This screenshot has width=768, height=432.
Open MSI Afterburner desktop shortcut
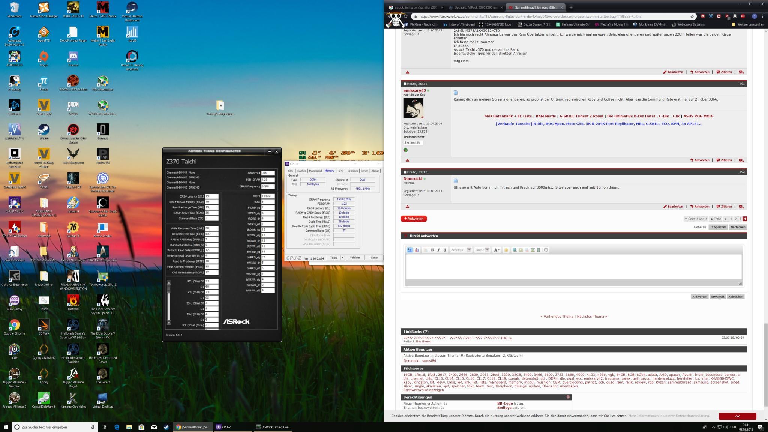tap(103, 83)
